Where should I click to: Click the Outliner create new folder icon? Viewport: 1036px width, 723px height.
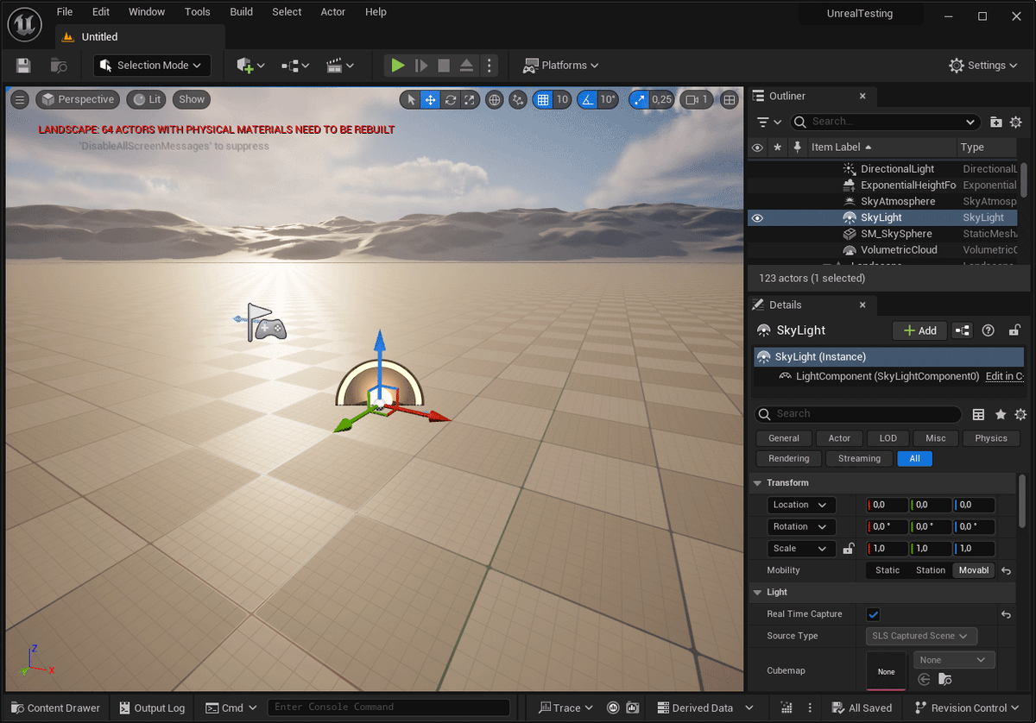996,122
